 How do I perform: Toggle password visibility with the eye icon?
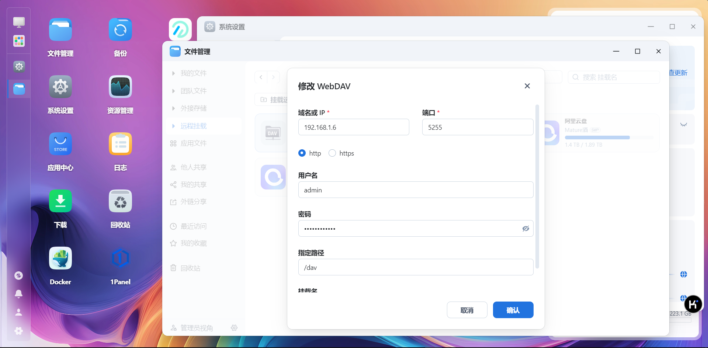point(525,229)
